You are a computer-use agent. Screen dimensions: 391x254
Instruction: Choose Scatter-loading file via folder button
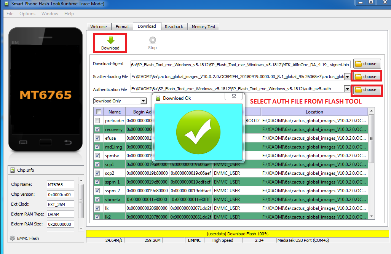(367, 77)
